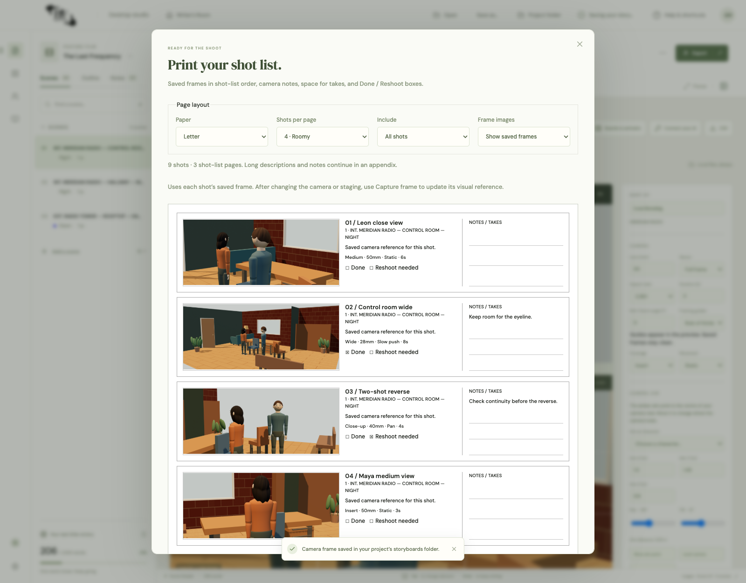746x583 pixels.
Task: Close the print shot list dialog
Action: click(580, 44)
